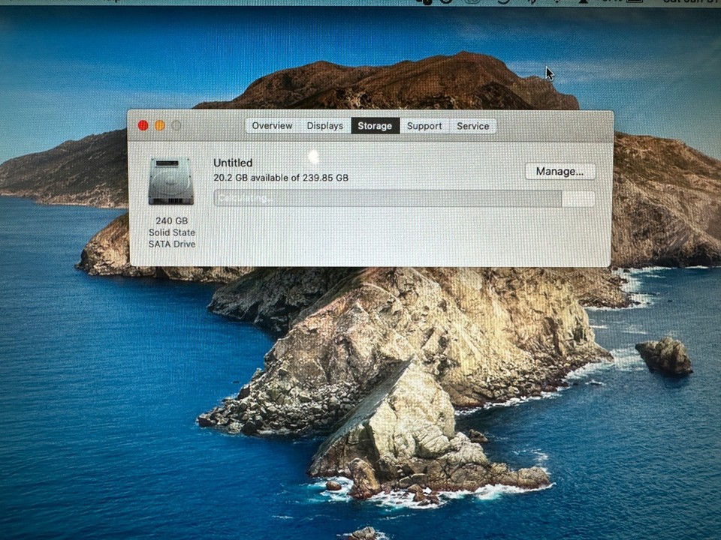Click the inactive grey window control button
The image size is (721, 540).
click(x=176, y=125)
